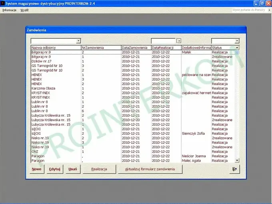The height and width of the screenshot is (204, 272).
Task: Open the recipient name filter dropdown
Action: [x=78, y=41]
